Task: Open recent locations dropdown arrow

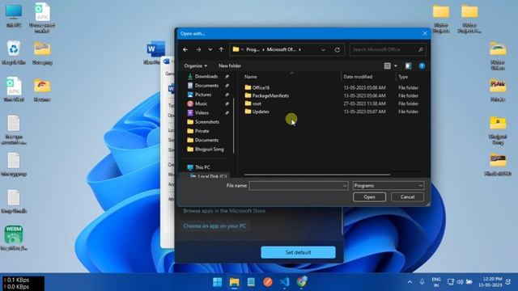Action: point(210,49)
